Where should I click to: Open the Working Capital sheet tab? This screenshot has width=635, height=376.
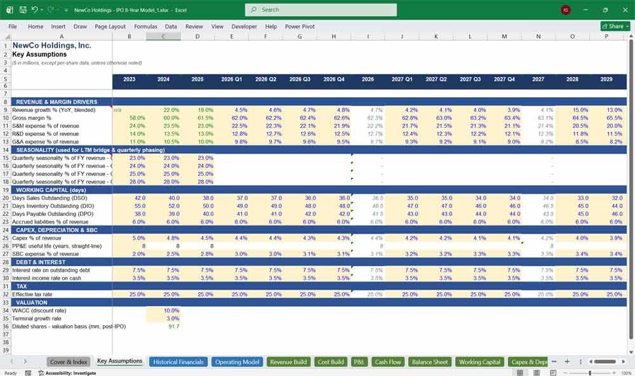pyautogui.click(x=479, y=362)
